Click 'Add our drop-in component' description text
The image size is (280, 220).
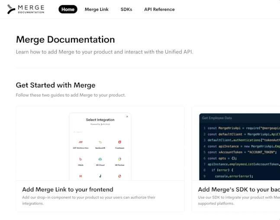tap(89, 201)
